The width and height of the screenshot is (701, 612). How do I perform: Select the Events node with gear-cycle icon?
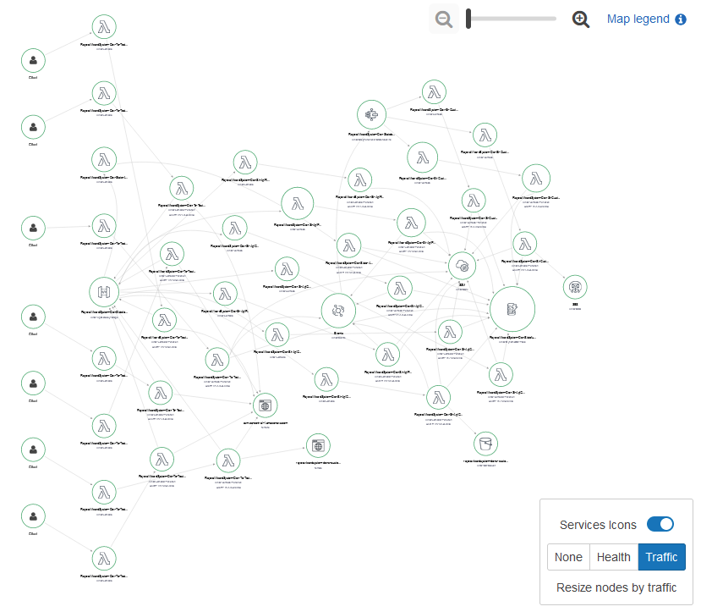click(x=338, y=311)
